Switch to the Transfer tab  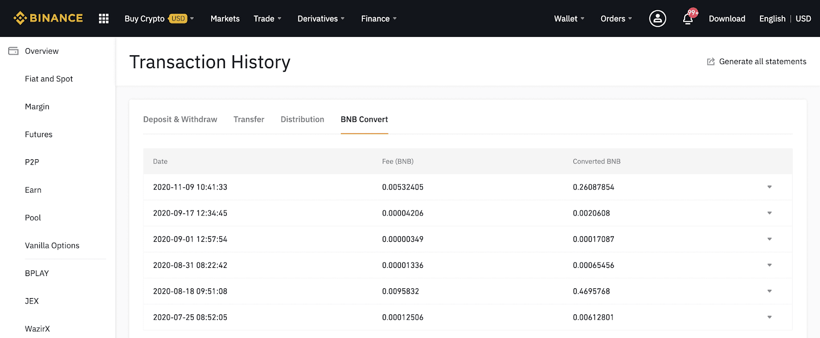click(x=249, y=119)
